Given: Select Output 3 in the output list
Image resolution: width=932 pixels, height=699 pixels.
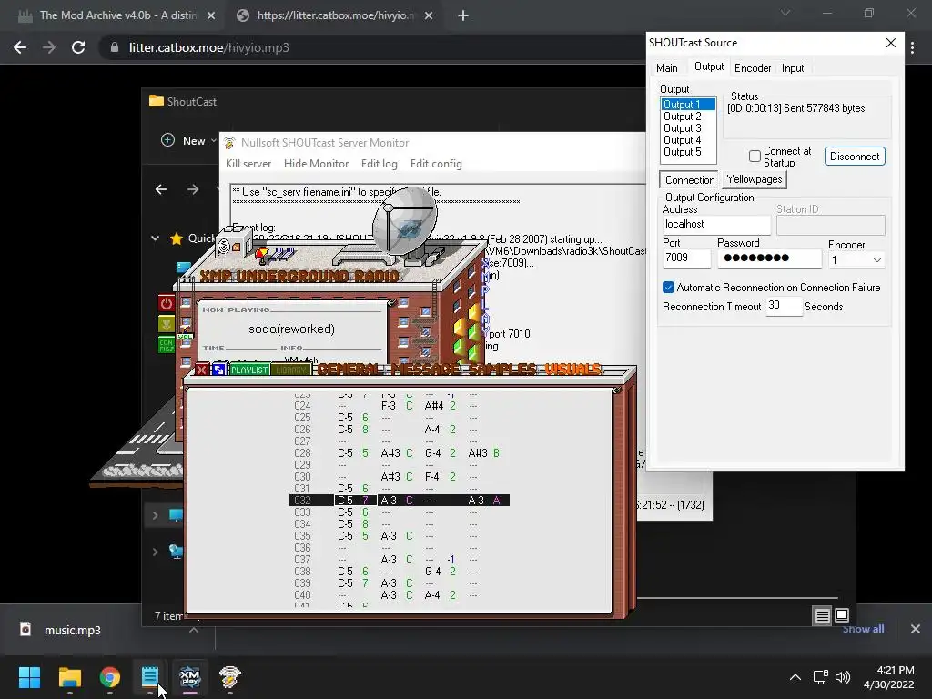Looking at the screenshot, I should coord(688,128).
